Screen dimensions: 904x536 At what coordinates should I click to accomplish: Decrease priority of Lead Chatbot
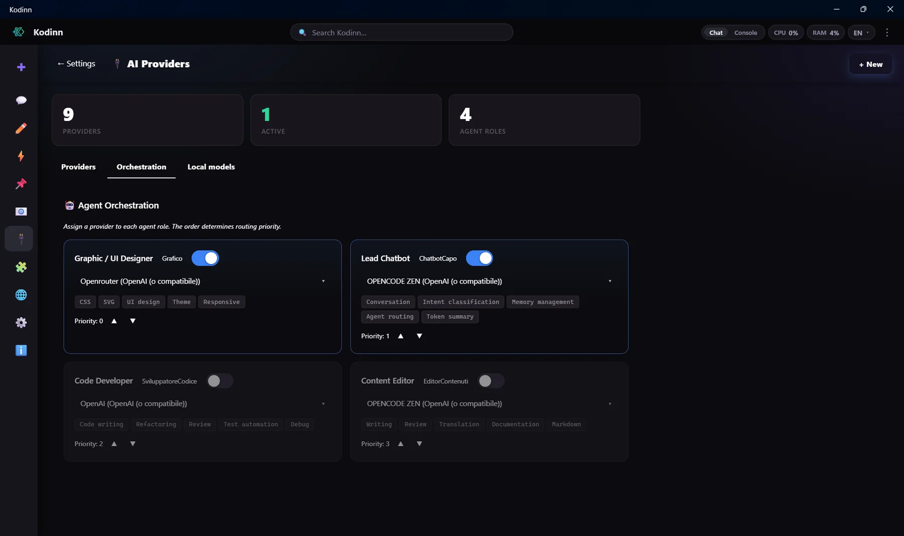pyautogui.click(x=419, y=336)
